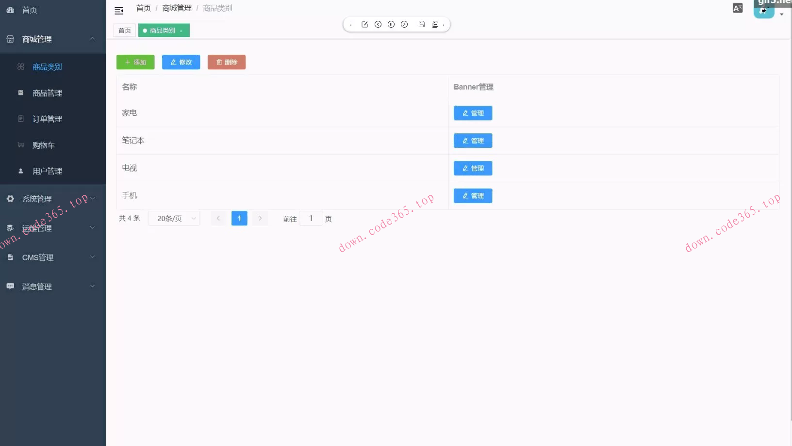792x446 pixels.
Task: Select page 1 in pagination
Action: 239,219
